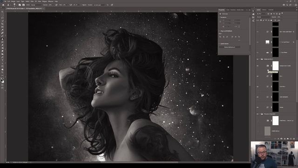Collapse the Transform section in Properties
Image resolution: width=298 pixels, height=168 pixels.
219,17
